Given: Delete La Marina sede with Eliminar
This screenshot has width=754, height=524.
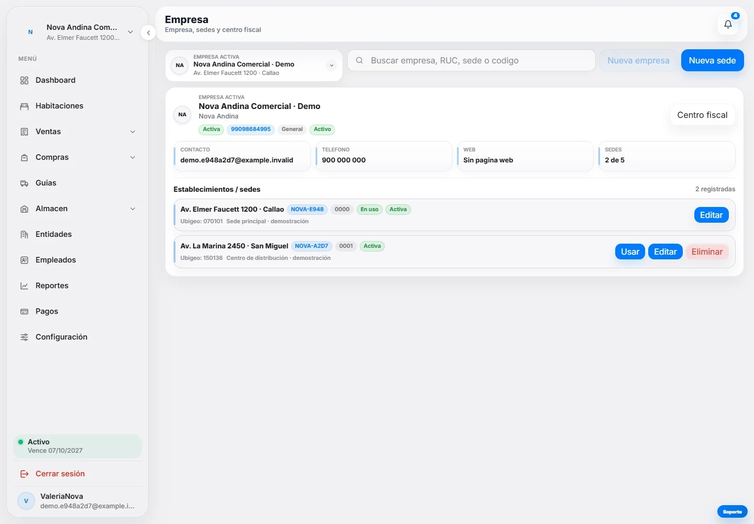Looking at the screenshot, I should click(x=707, y=252).
